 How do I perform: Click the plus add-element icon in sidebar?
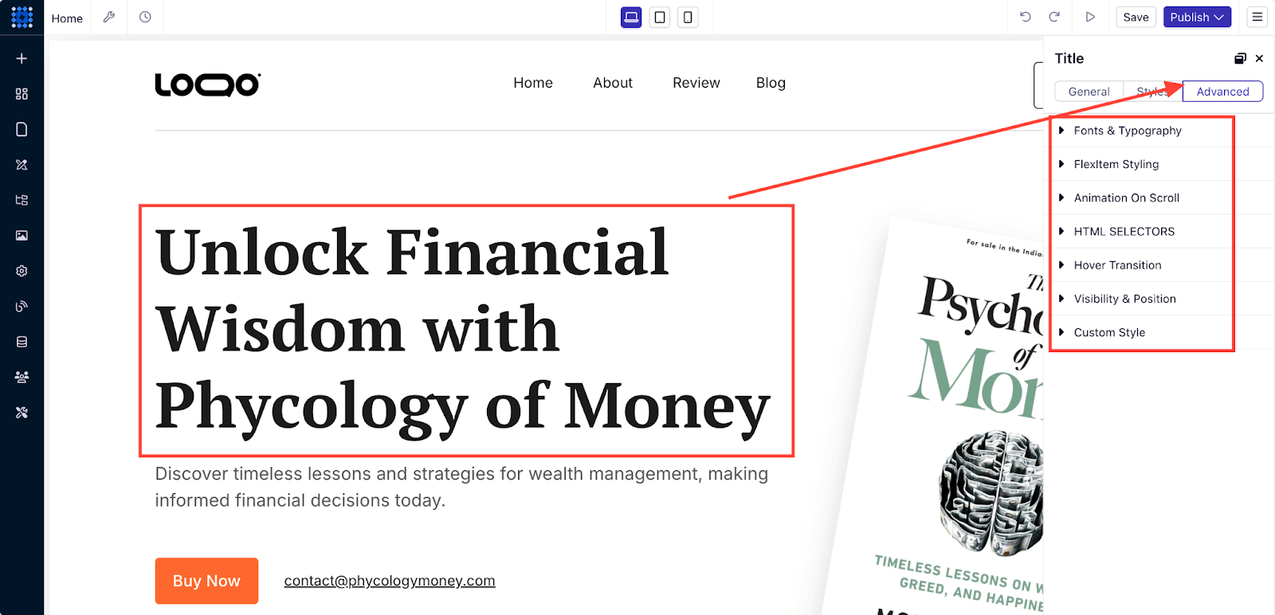pyautogui.click(x=22, y=58)
